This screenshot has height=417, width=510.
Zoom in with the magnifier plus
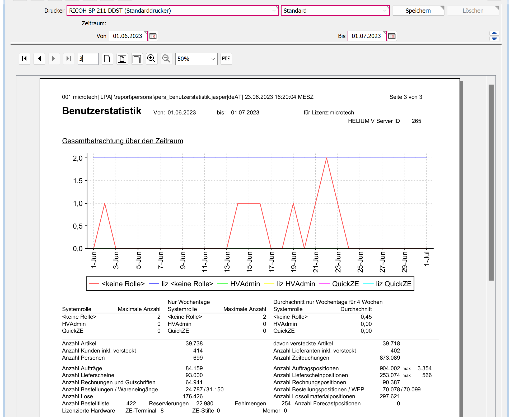pos(152,59)
